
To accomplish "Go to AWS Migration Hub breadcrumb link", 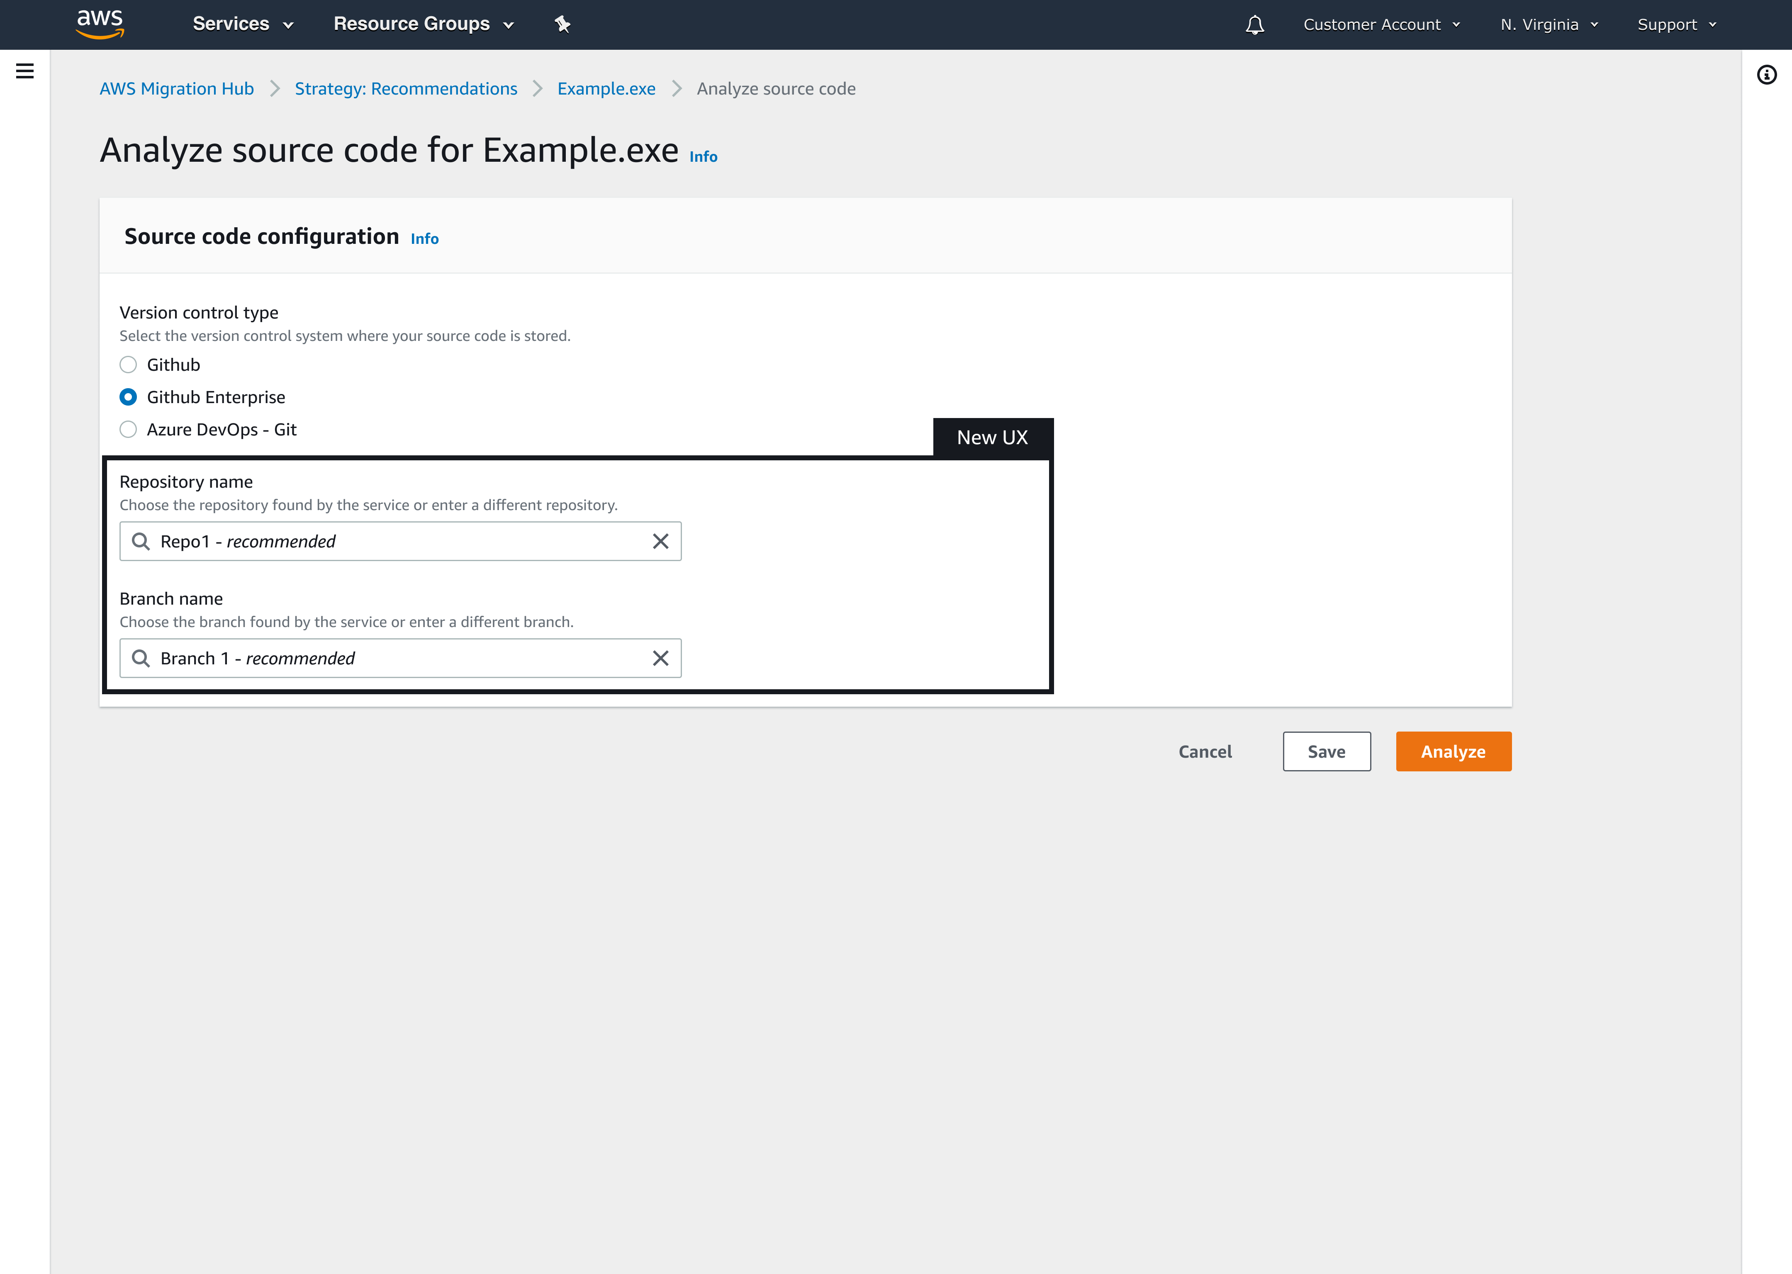I will click(x=177, y=89).
